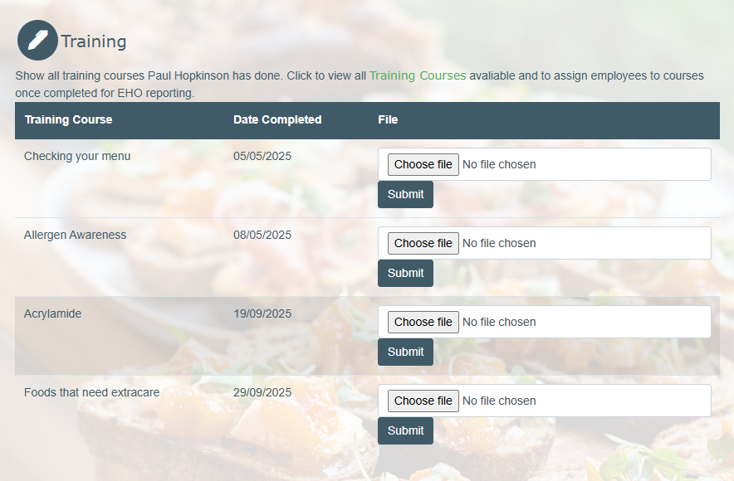The height and width of the screenshot is (481, 734).
Task: Choose file for Checking your menu
Action: [x=423, y=164]
